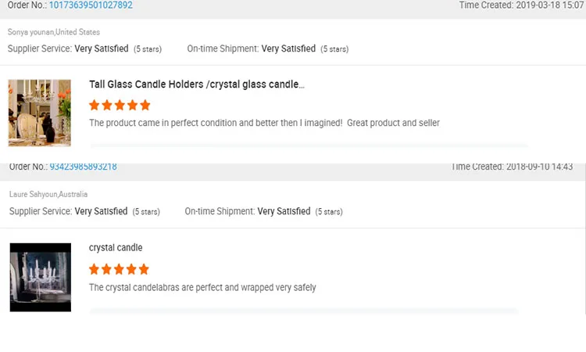Click reviewer name Laure Sahyoun, Australia
The height and width of the screenshot is (352, 586).
(x=48, y=194)
